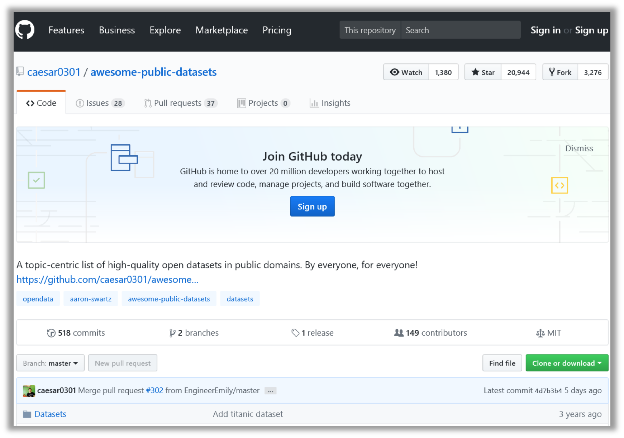This screenshot has width=624, height=438.
Task: Click the commits history clock icon
Action: [51, 333]
